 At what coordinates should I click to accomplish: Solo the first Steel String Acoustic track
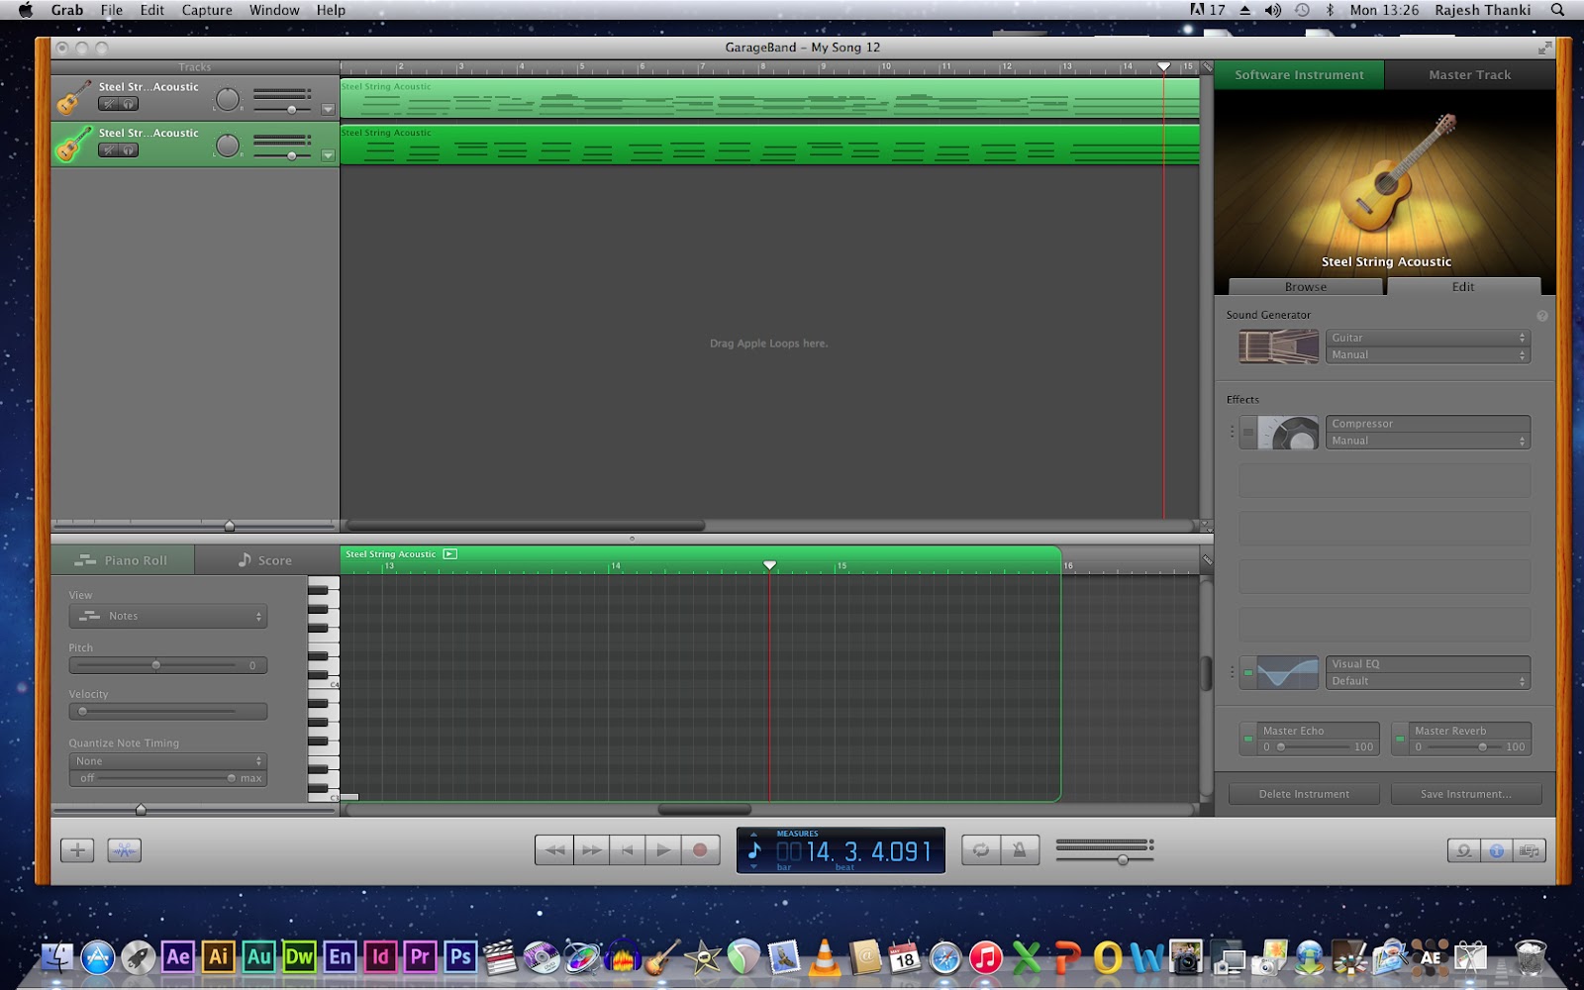[129, 104]
